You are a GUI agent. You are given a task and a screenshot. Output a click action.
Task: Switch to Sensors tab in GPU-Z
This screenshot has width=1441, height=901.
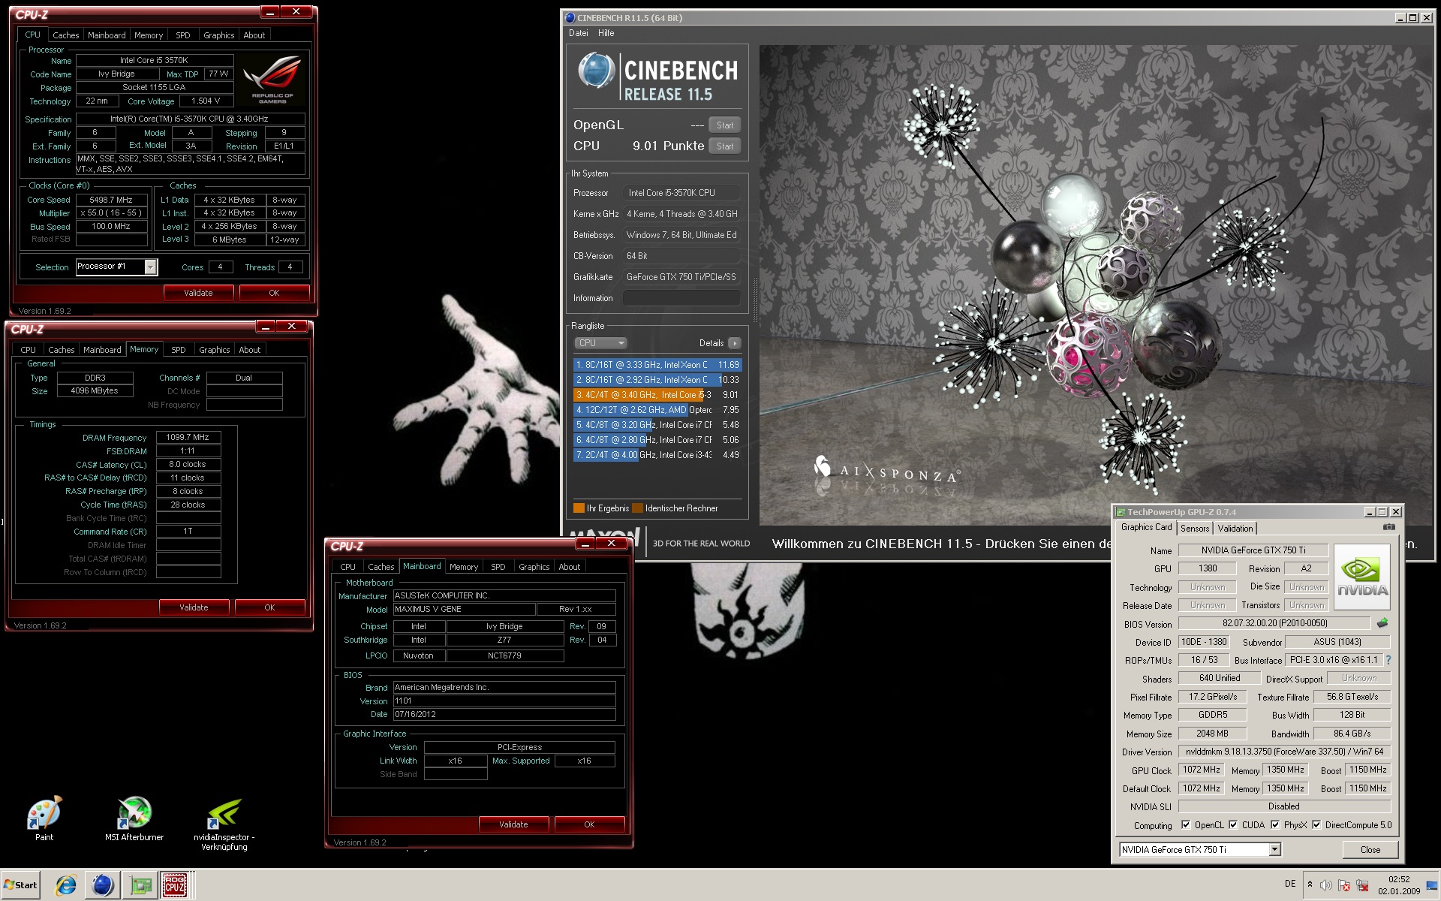(1195, 529)
